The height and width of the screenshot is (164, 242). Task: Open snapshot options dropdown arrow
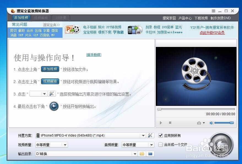click(x=204, y=123)
